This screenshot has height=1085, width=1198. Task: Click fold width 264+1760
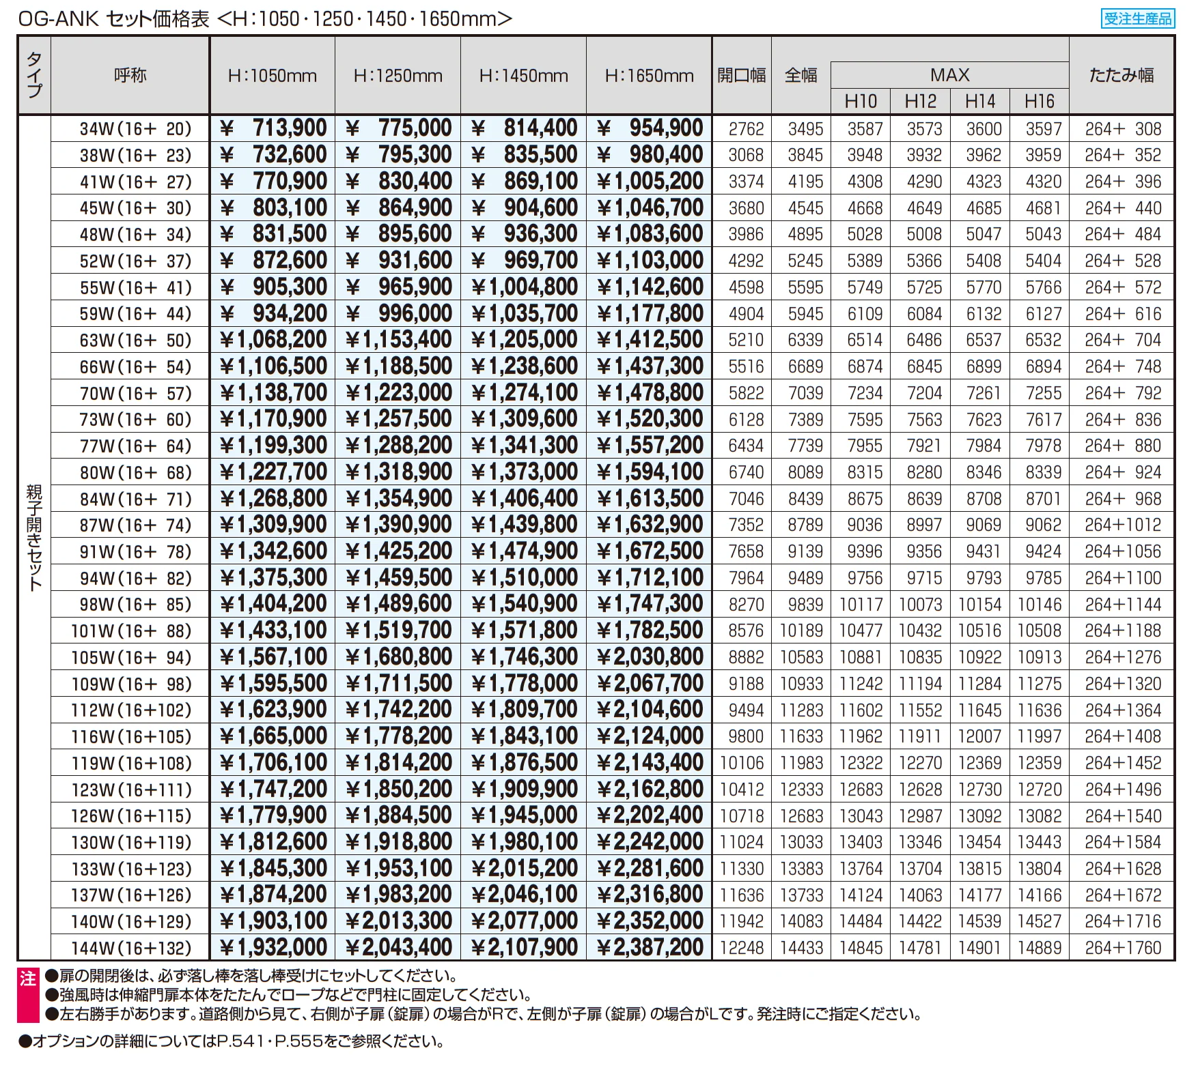coord(1123,948)
